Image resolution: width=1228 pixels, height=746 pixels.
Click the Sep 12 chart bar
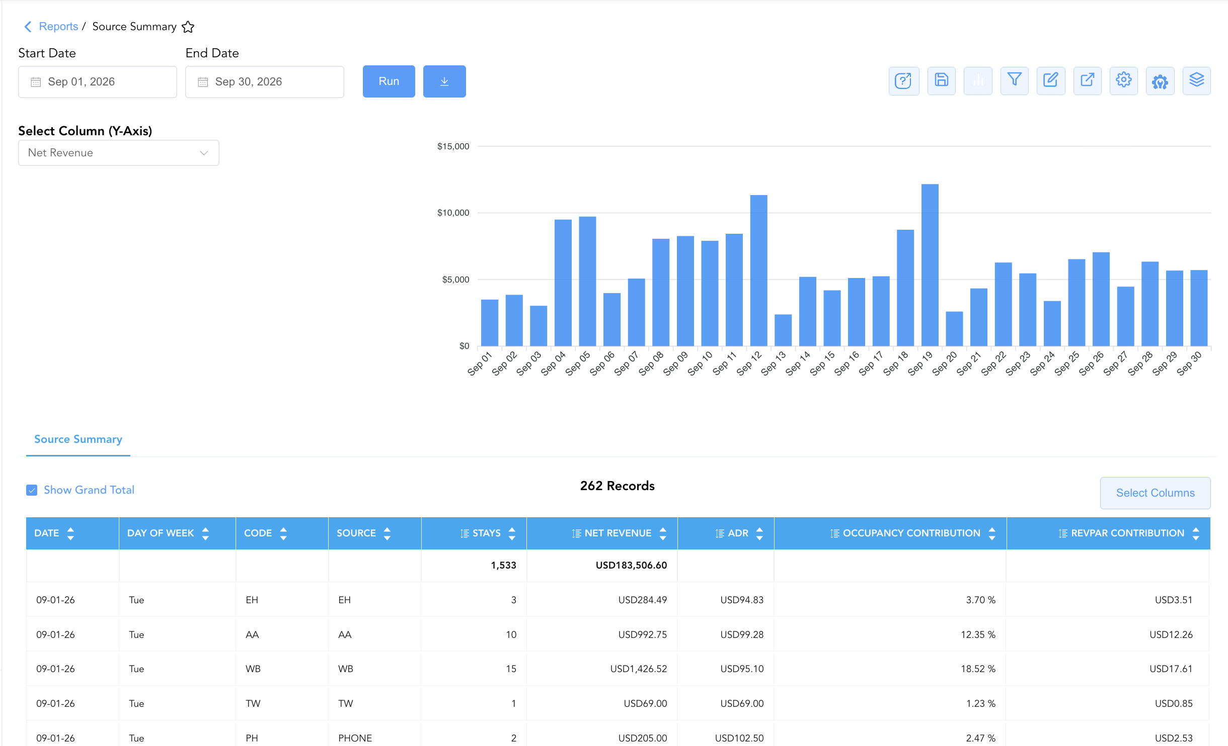tap(758, 270)
